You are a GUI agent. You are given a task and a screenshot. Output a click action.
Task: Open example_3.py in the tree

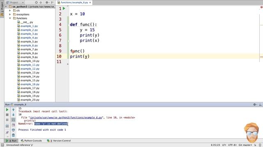pyautogui.click(x=28, y=34)
